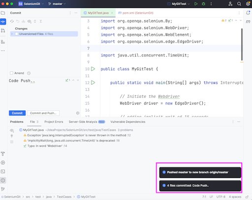
Task: Switch to pom.xml editor tab
Action: tap(136, 13)
